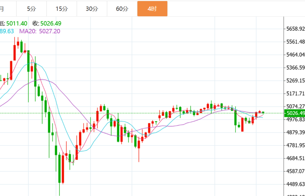Screen dimensions: 305x196
Task: Switch to the 5分 timeframe tab
Action: click(31, 9)
